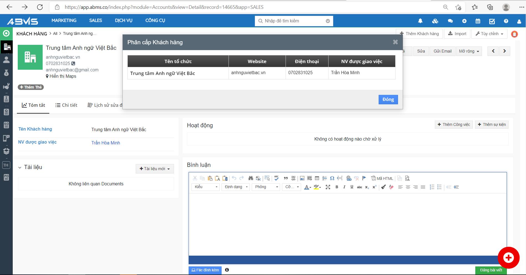Click the Trần Hòa Minh assignee link
Image resolution: width=526 pixels, height=275 pixels.
click(x=106, y=143)
